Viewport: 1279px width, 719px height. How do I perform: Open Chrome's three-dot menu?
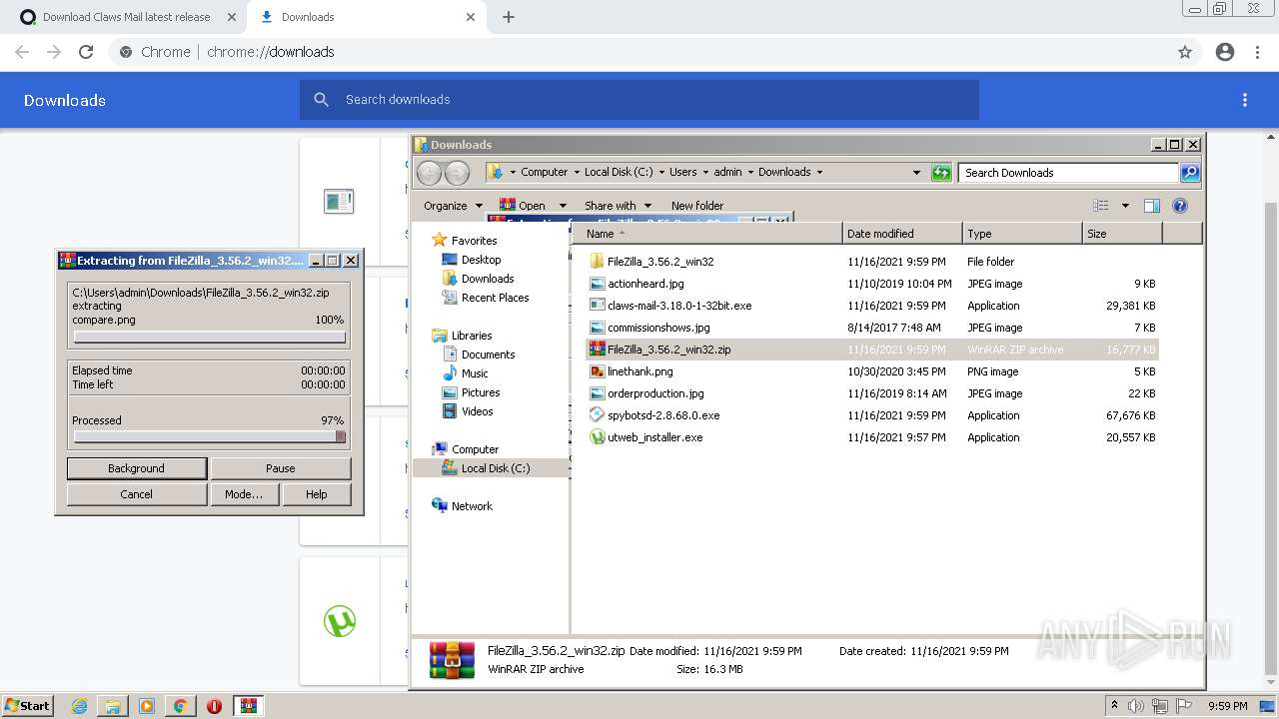click(1257, 52)
